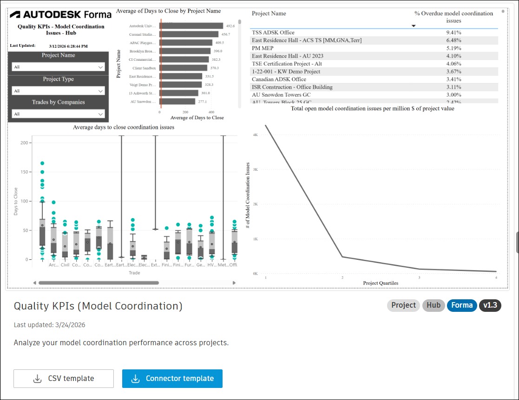This screenshot has width=519, height=400.
Task: Select East Residence Hall - AU 2023 row
Action: (374, 56)
